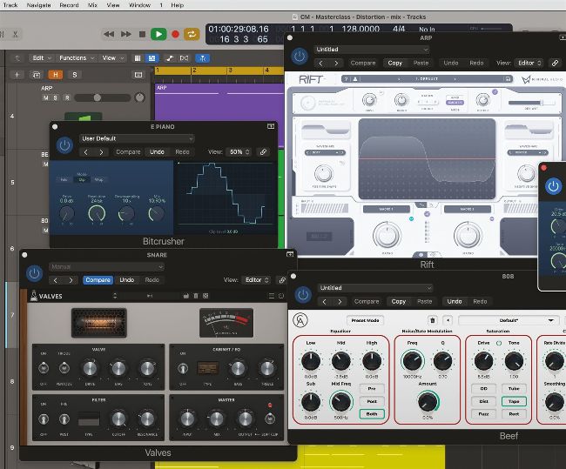Image resolution: width=566 pixels, height=469 pixels.
Task: Click the Rewind transport button
Action: [110, 34]
